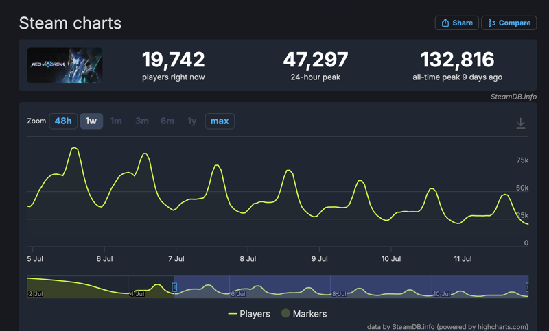Viewport: 549px width, 331px height.
Task: Click the 75k y-axis label
Action: click(x=522, y=160)
